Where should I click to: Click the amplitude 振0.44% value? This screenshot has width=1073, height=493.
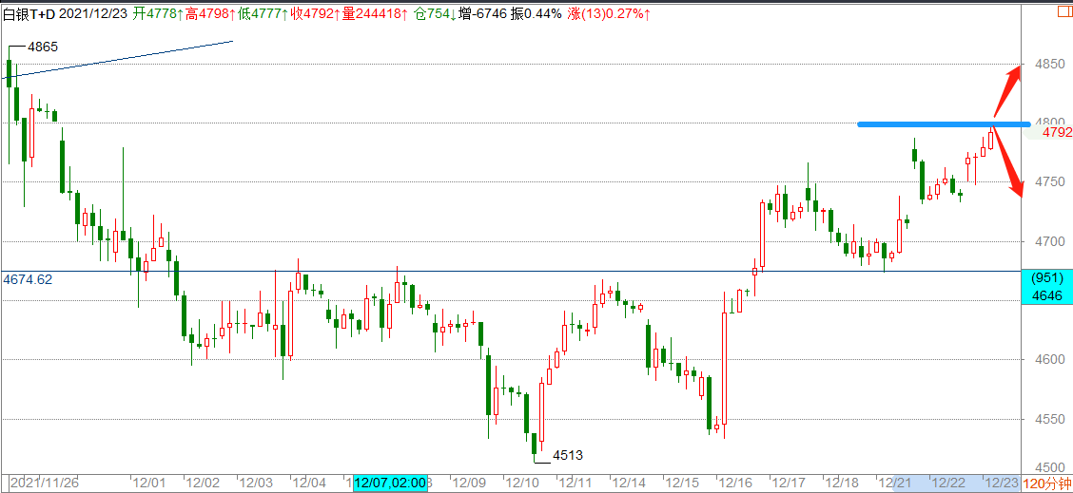tap(537, 13)
